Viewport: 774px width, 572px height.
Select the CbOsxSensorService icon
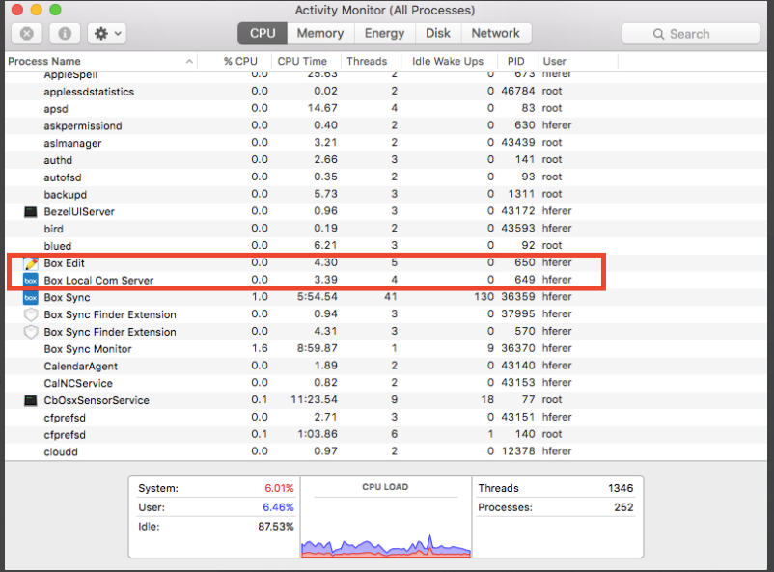pyautogui.click(x=31, y=400)
